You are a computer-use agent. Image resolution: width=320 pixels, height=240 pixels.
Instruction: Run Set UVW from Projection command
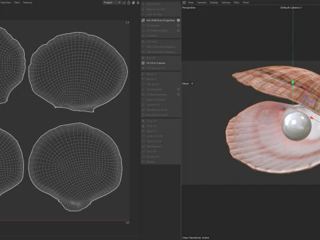161,20
